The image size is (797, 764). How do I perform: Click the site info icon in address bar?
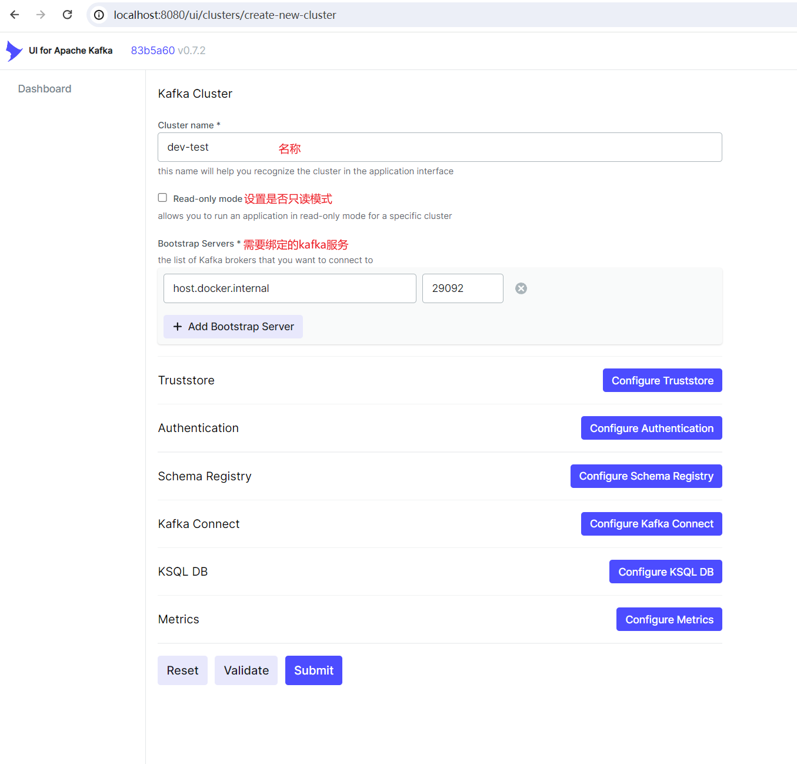point(99,15)
